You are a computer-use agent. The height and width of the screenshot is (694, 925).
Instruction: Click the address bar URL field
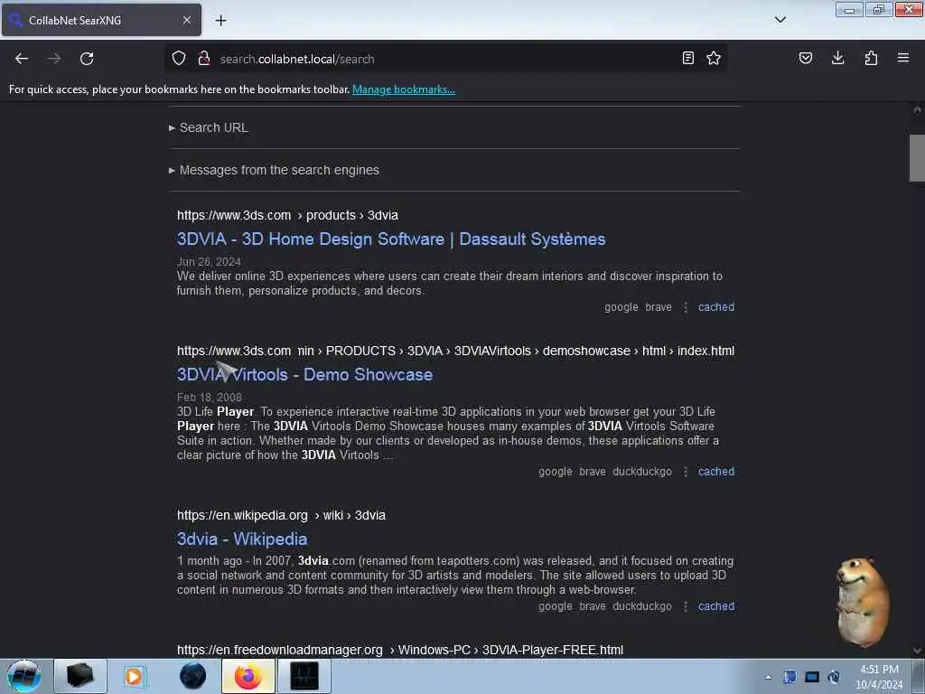pos(448,59)
